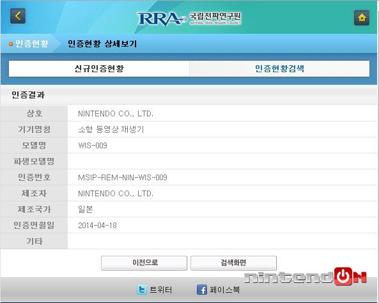The image size is (379, 303).
Task: Click the 인증번호 row label
Action: (34, 177)
